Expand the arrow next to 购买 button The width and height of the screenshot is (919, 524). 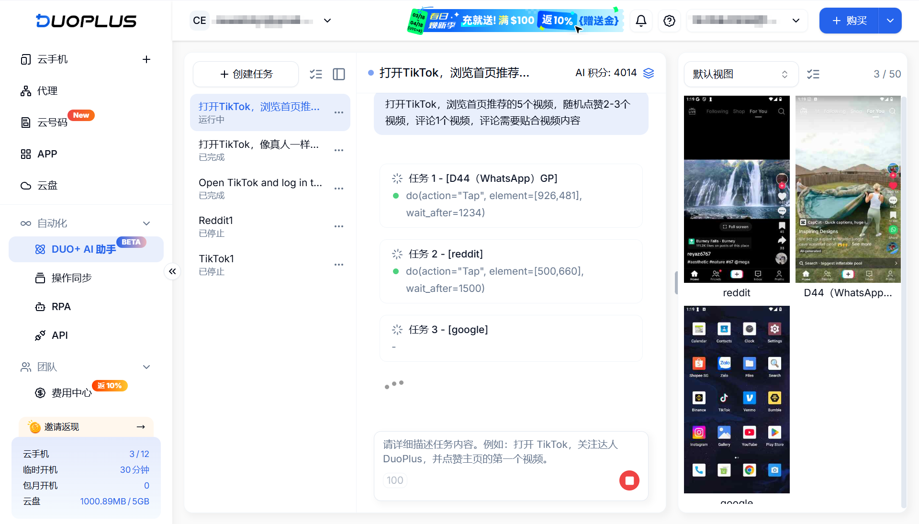click(x=890, y=21)
